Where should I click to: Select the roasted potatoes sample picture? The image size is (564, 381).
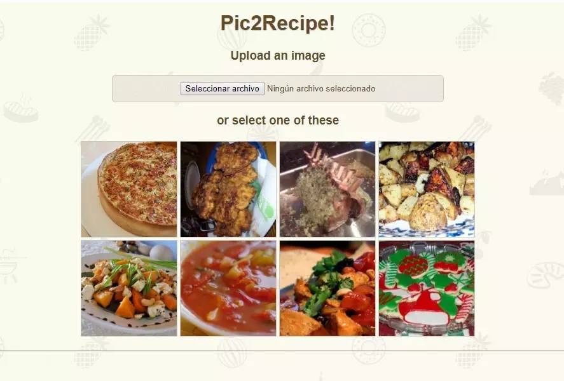click(427, 189)
